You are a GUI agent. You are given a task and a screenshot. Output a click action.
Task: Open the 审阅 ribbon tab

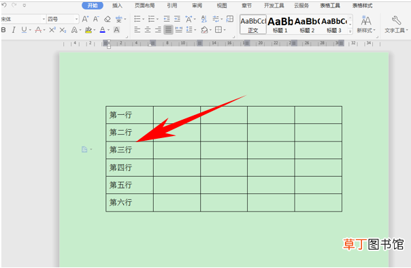[x=197, y=5]
